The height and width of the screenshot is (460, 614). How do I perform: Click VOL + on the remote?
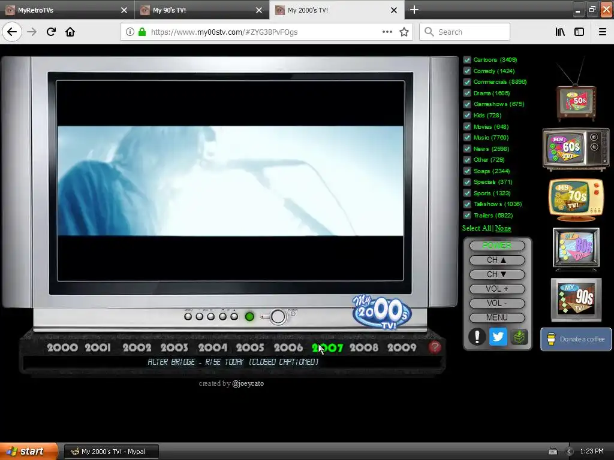pos(497,289)
